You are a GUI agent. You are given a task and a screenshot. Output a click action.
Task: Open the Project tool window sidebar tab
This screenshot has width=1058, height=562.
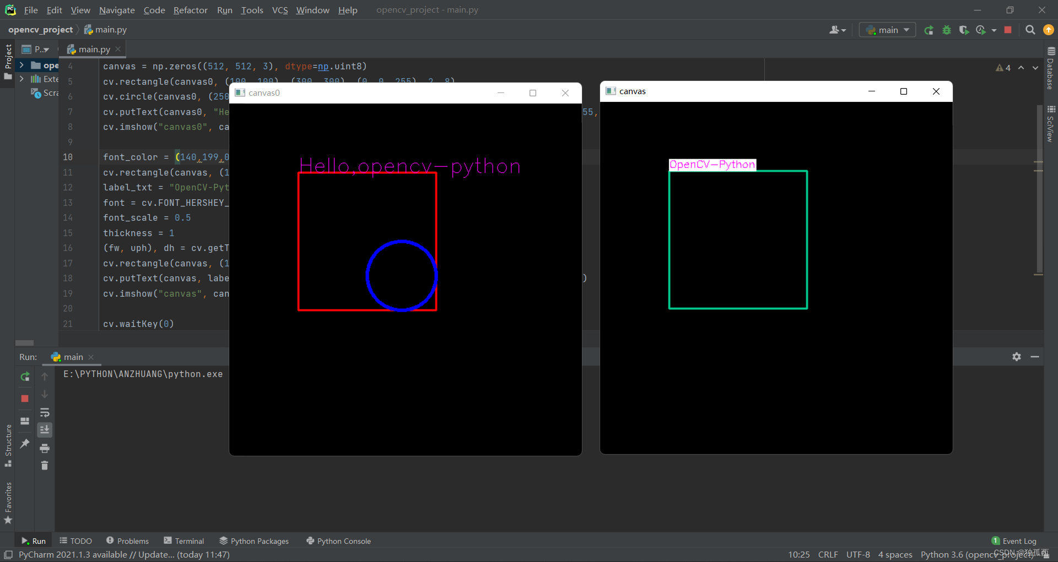tap(8, 62)
